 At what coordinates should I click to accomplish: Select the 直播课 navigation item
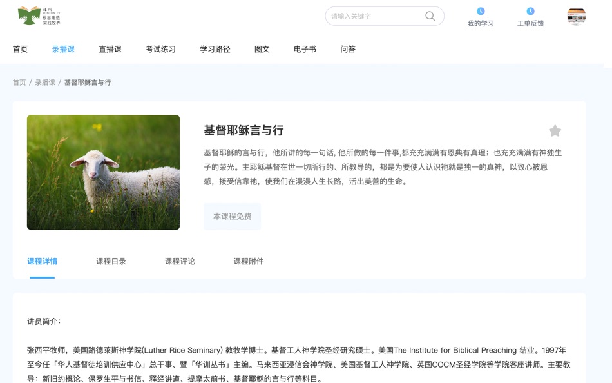(110, 49)
